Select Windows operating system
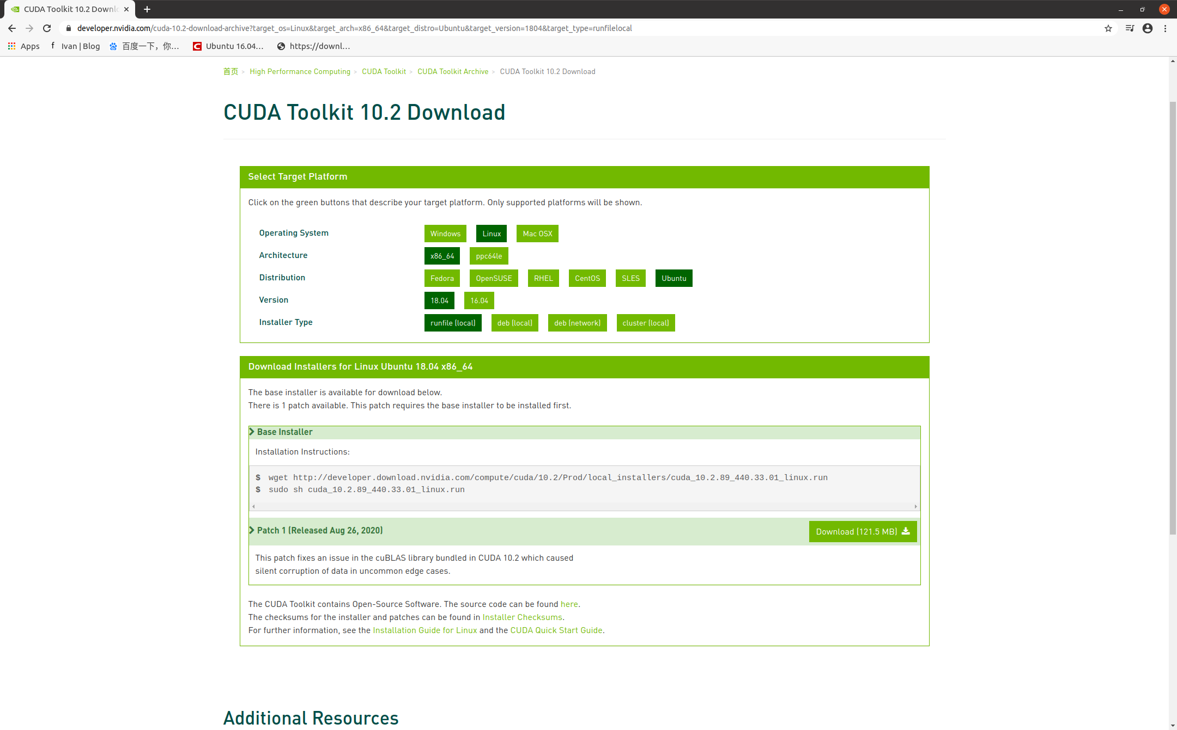Image resolution: width=1177 pixels, height=730 pixels. point(445,234)
